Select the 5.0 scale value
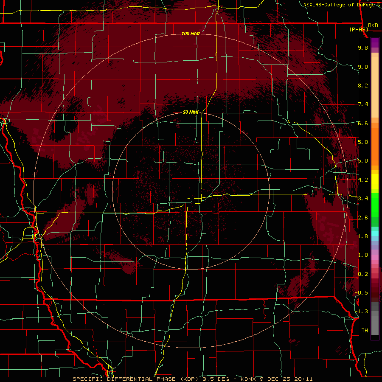This screenshot has height=382, width=382. pos(363,161)
